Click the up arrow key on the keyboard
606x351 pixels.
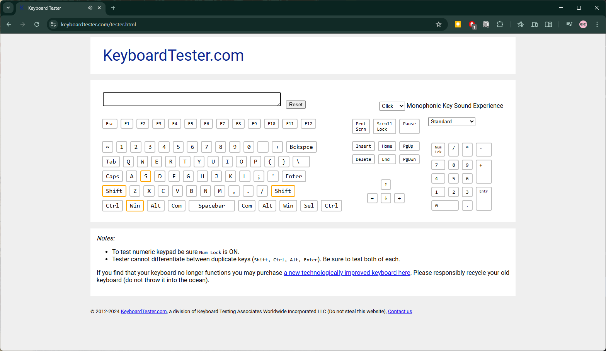[386, 184]
